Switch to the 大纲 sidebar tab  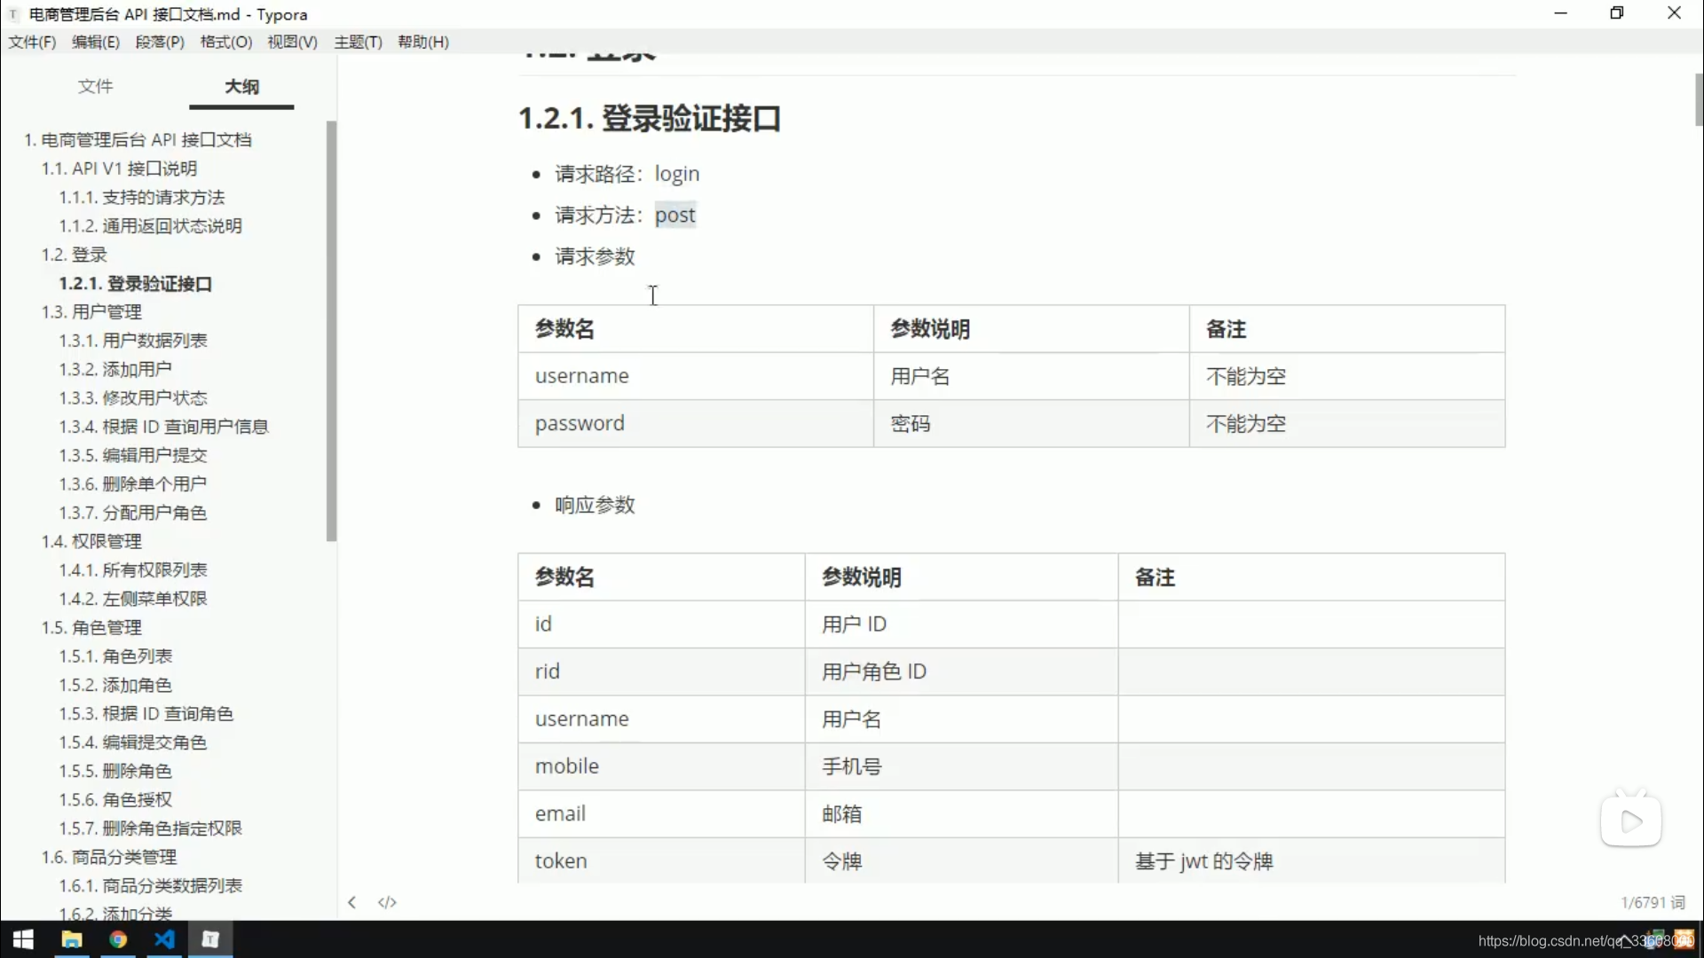point(241,86)
